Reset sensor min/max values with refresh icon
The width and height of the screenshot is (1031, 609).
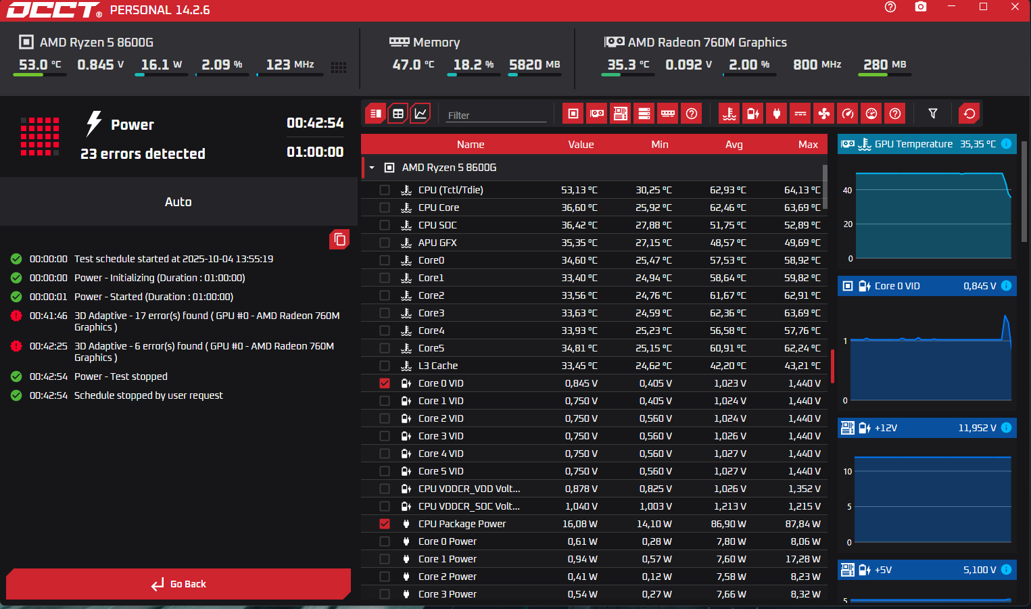pyautogui.click(x=969, y=114)
